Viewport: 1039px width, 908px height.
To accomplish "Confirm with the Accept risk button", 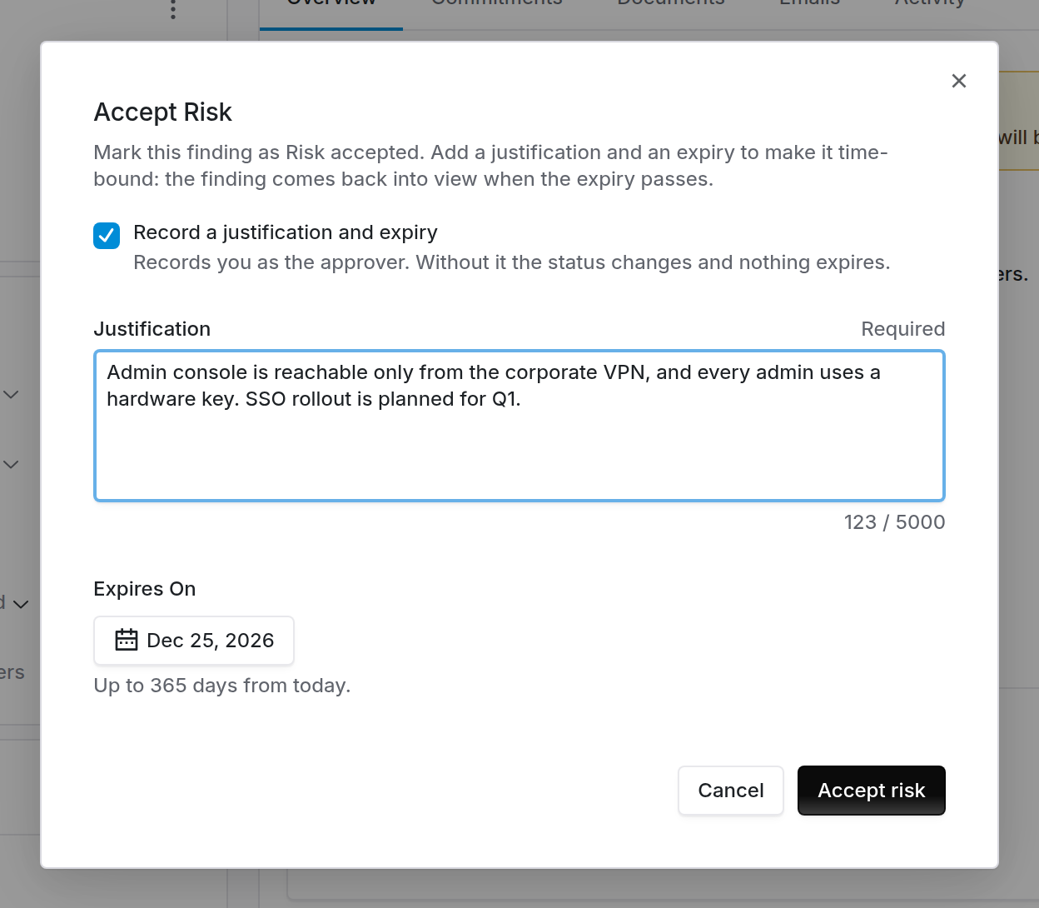I will point(872,791).
